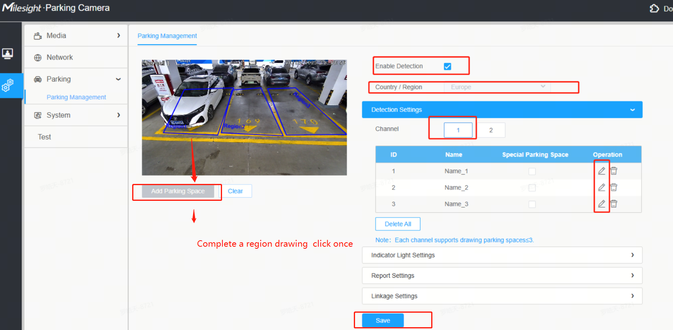Click the Clear button below video
The image size is (673, 330).
(x=235, y=191)
